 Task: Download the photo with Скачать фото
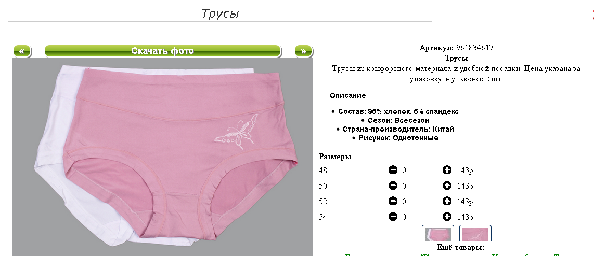point(163,51)
